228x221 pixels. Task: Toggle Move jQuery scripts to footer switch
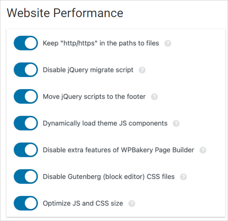pos(26,97)
